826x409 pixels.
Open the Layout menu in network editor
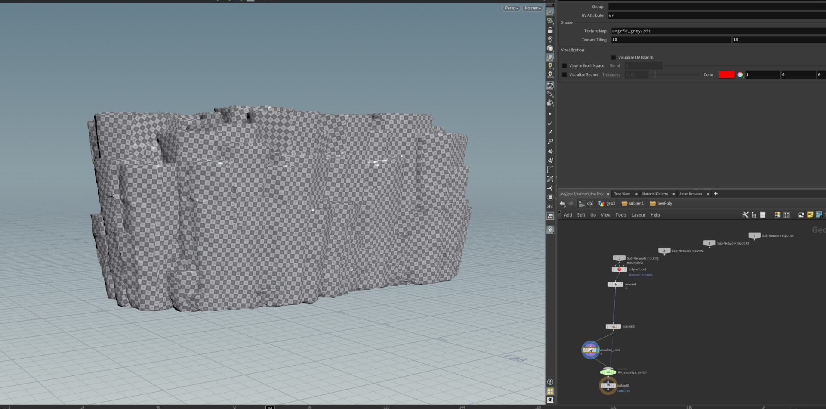click(638, 215)
